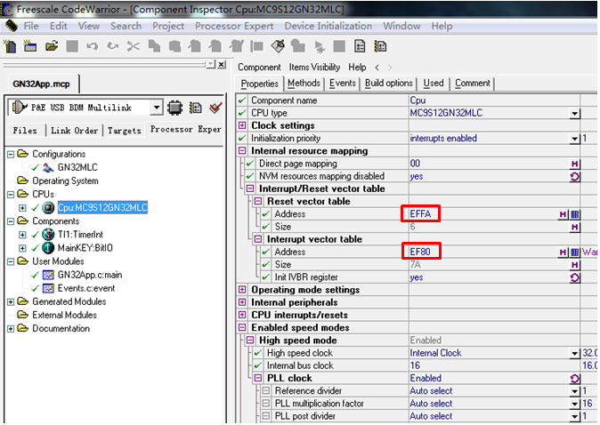Toggle the Init IVBR register yes/no value
Screen dimensions: 600x425
coord(575,277)
